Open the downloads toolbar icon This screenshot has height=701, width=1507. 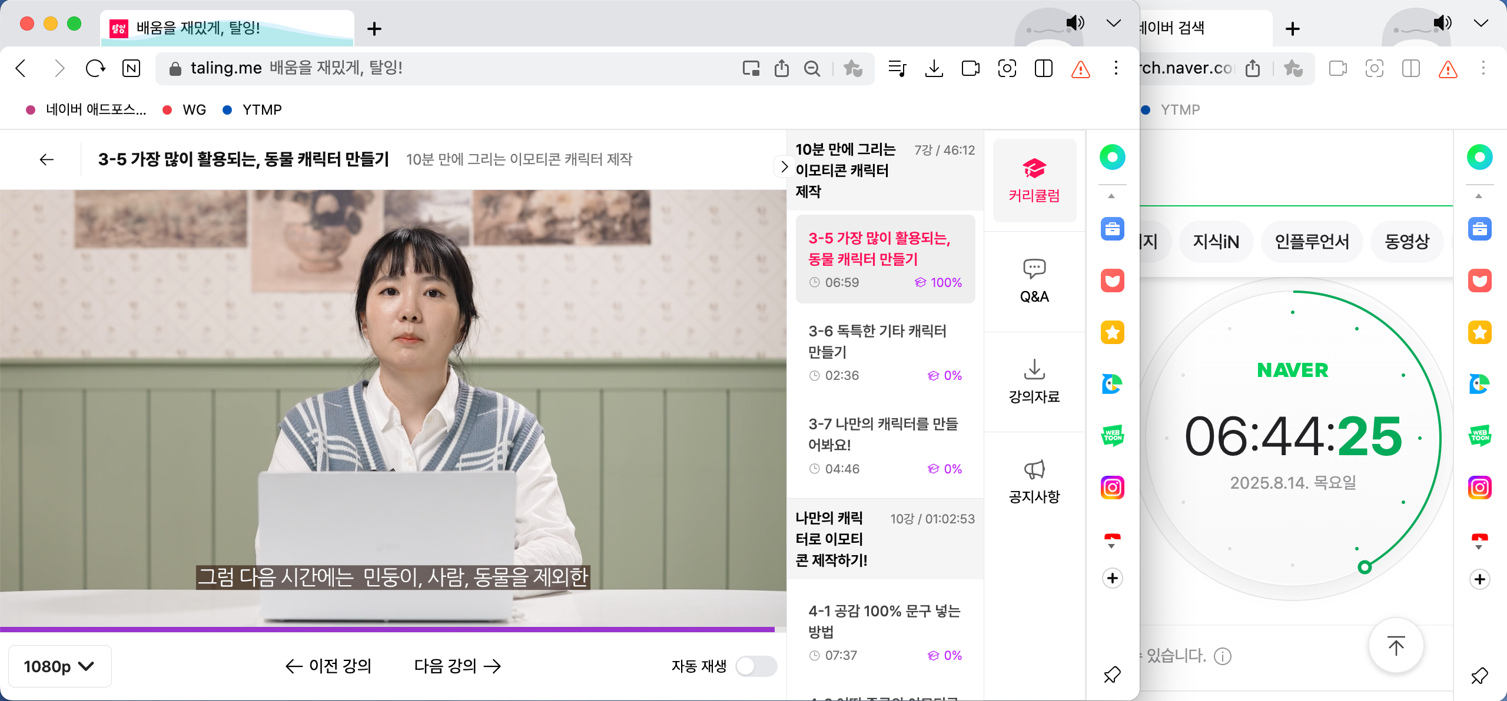pyautogui.click(x=934, y=69)
